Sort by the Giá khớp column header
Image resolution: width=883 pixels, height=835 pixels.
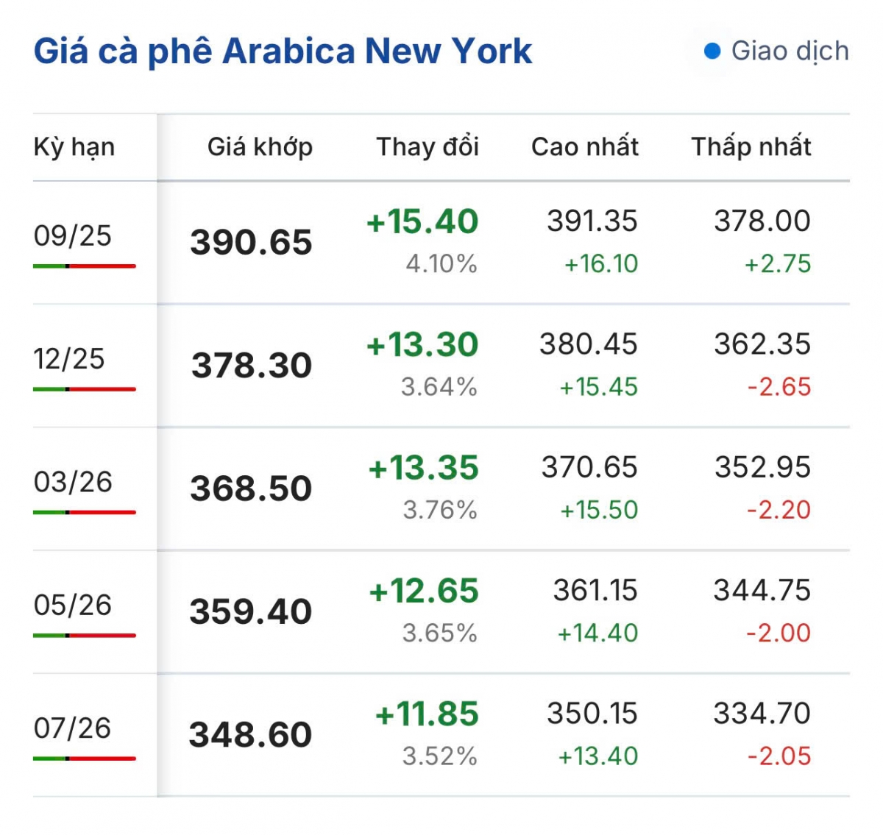click(260, 147)
